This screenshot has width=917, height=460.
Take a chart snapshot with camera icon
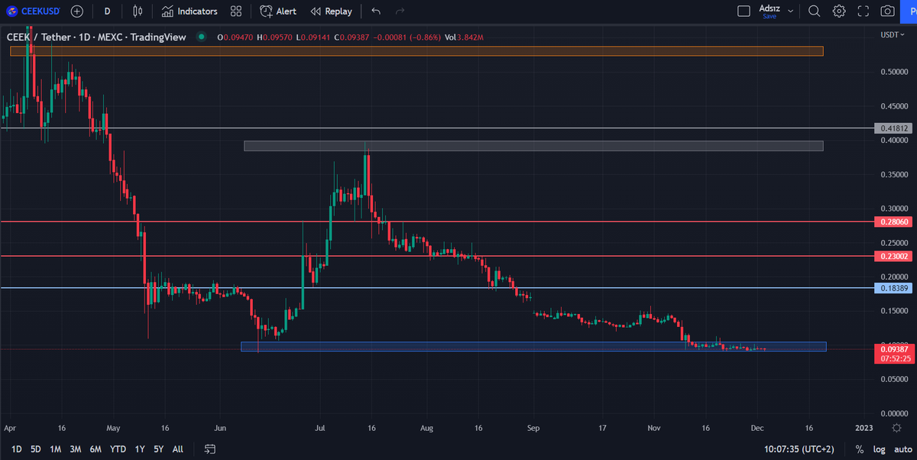coord(887,11)
